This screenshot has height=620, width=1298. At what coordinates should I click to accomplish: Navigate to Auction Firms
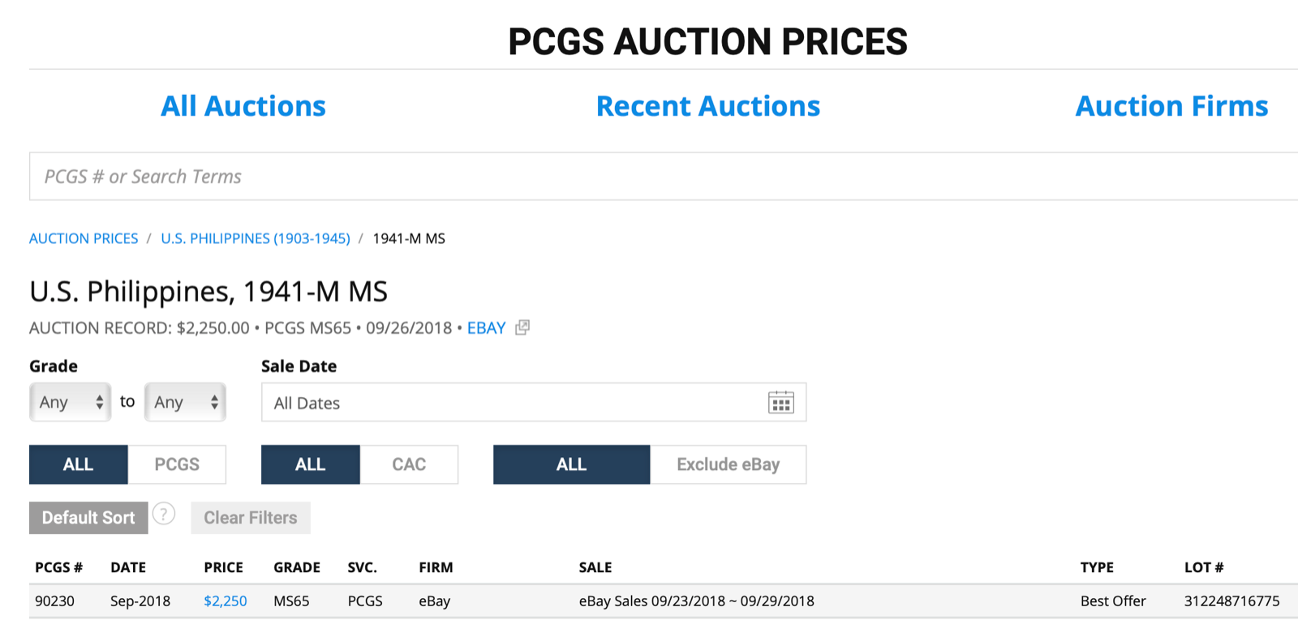tap(1171, 105)
